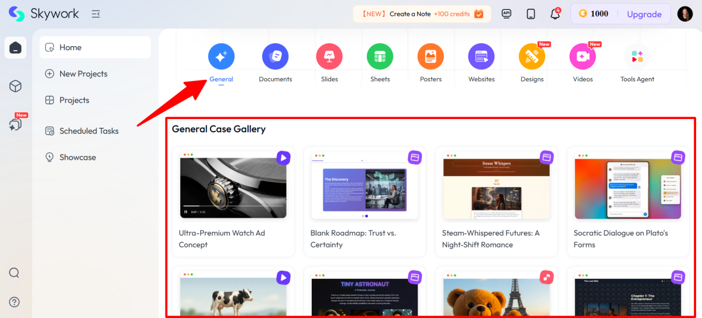The image size is (702, 318).
Task: Check the 1000 credits balance
Action: [593, 14]
